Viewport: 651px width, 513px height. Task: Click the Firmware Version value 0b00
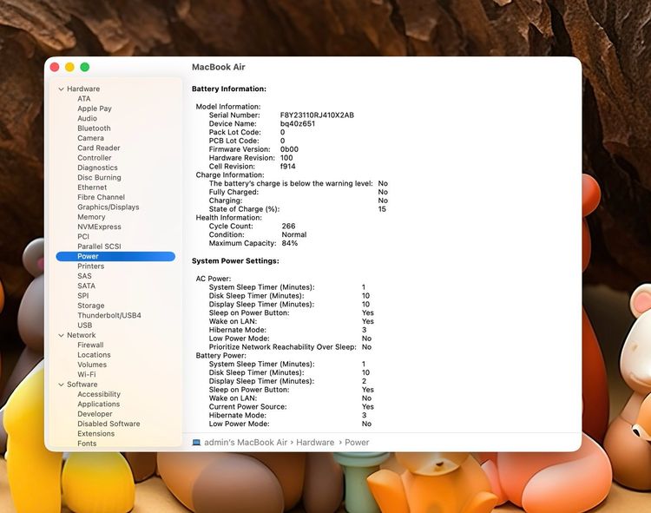(289, 149)
